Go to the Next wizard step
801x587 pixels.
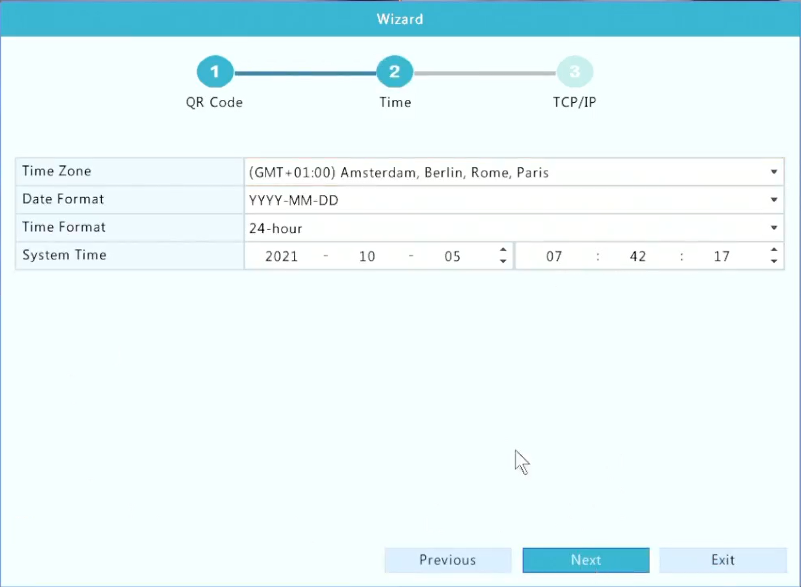(x=586, y=560)
